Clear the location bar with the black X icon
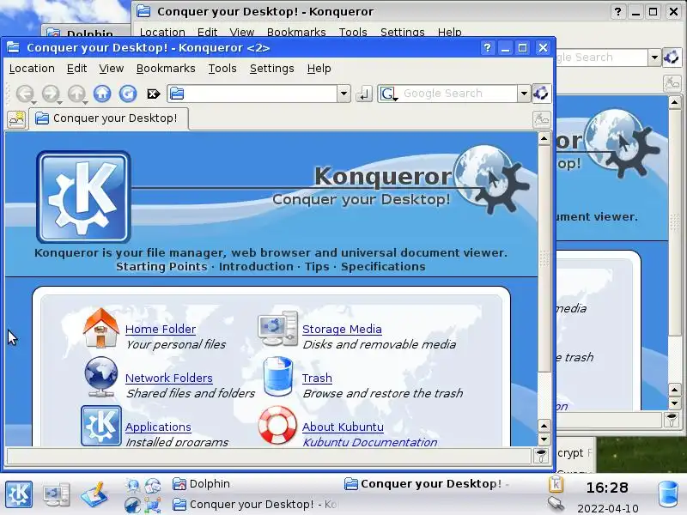This screenshot has height=515, width=687. click(x=154, y=94)
